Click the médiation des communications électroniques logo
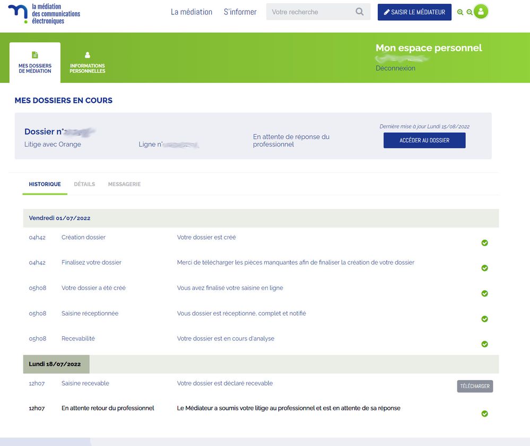The width and height of the screenshot is (530, 446). [44, 14]
